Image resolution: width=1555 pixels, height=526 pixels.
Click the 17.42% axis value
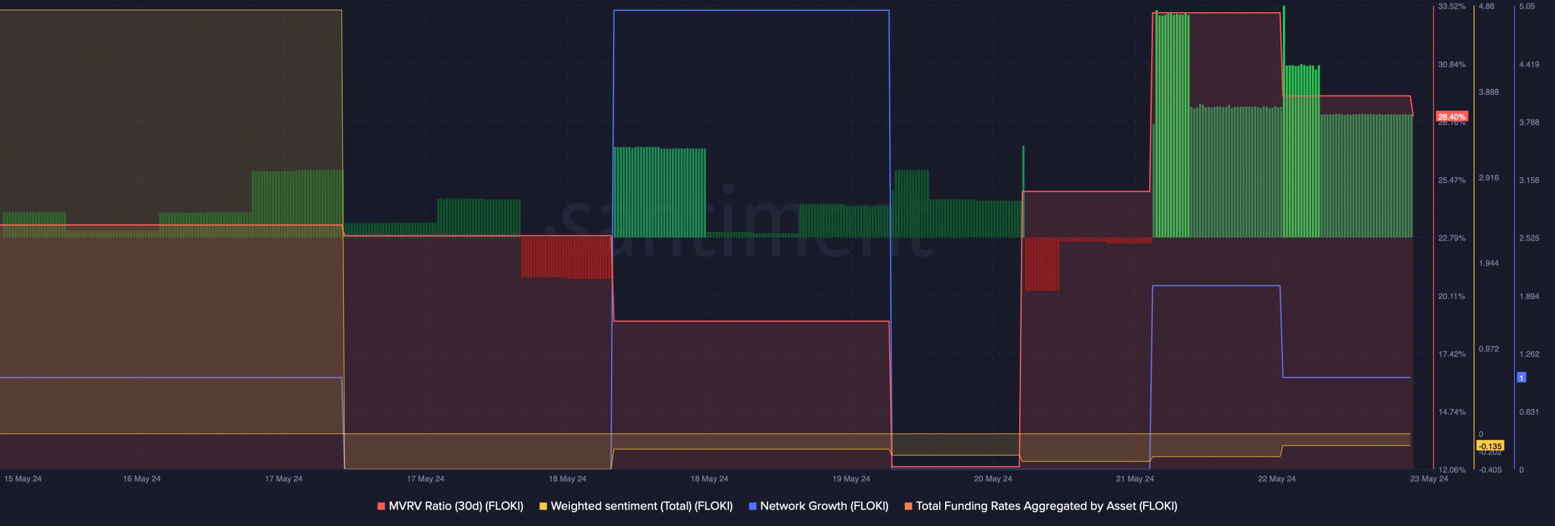click(x=1452, y=354)
